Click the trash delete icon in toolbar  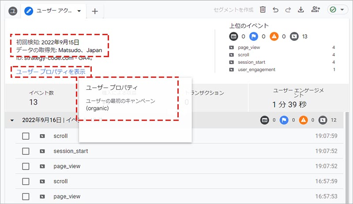263,10
